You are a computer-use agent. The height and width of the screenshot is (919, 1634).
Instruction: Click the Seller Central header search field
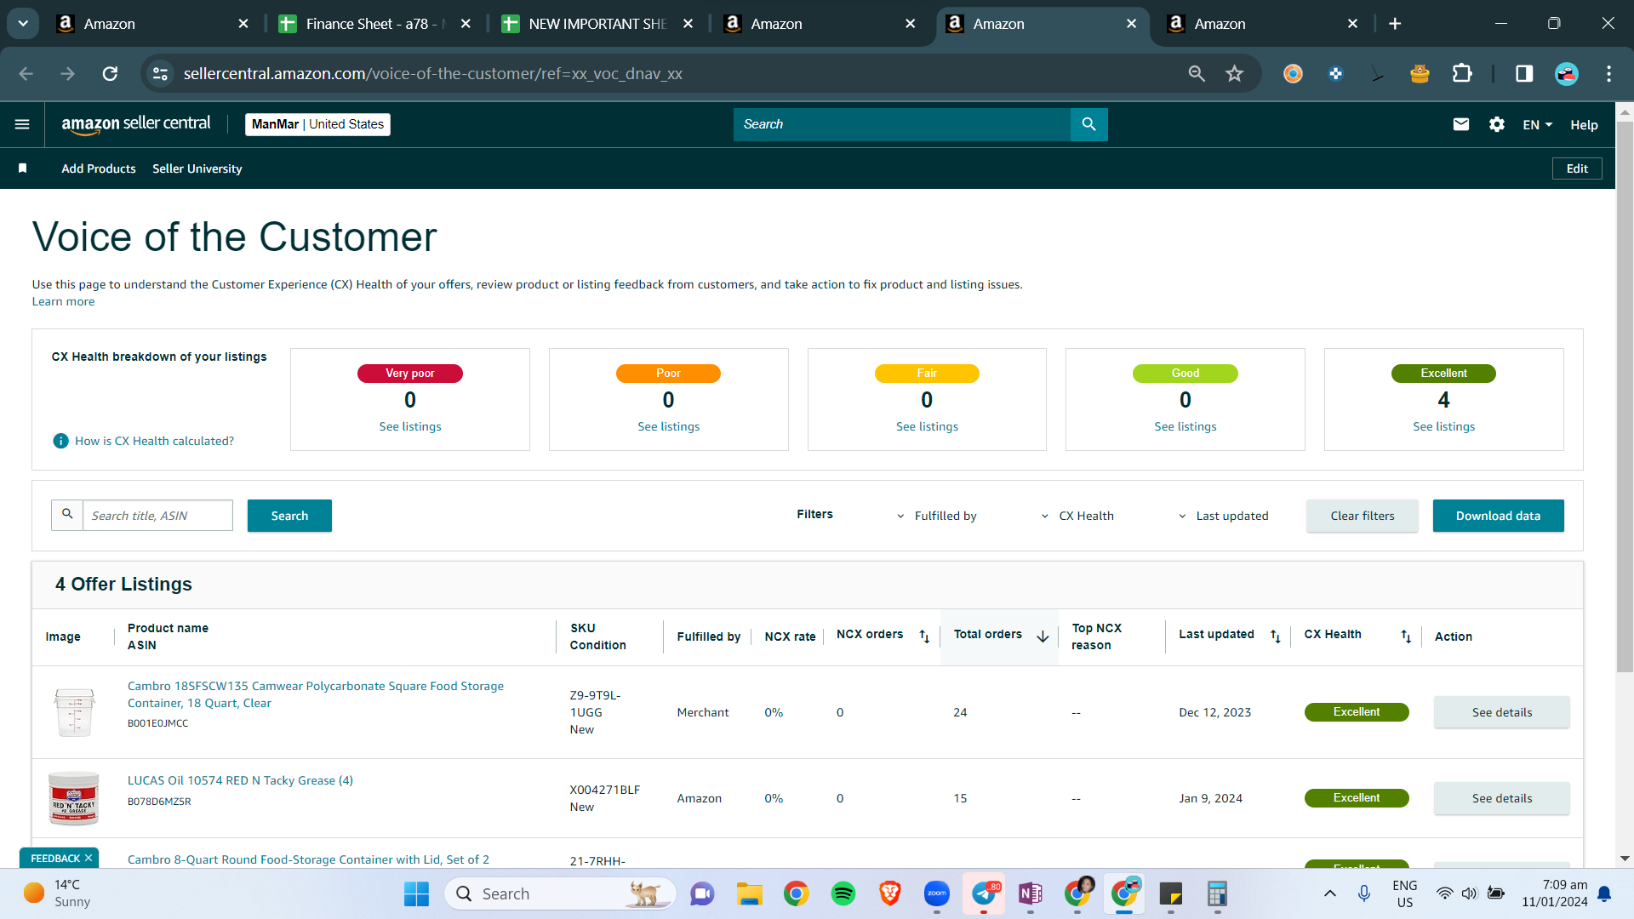(901, 124)
